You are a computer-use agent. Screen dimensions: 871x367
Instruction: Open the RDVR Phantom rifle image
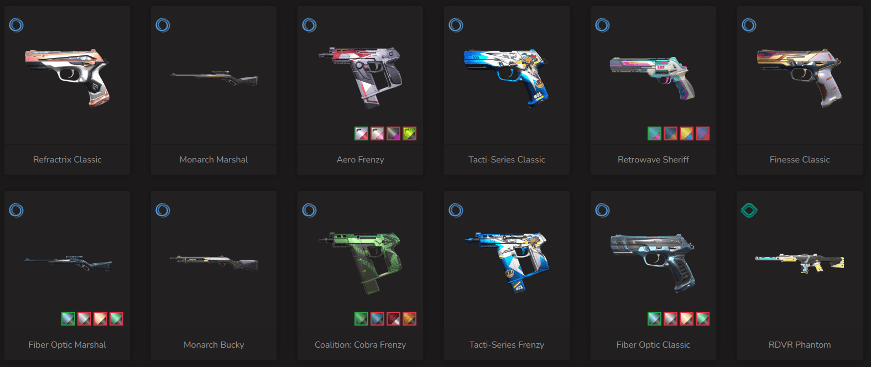point(800,263)
